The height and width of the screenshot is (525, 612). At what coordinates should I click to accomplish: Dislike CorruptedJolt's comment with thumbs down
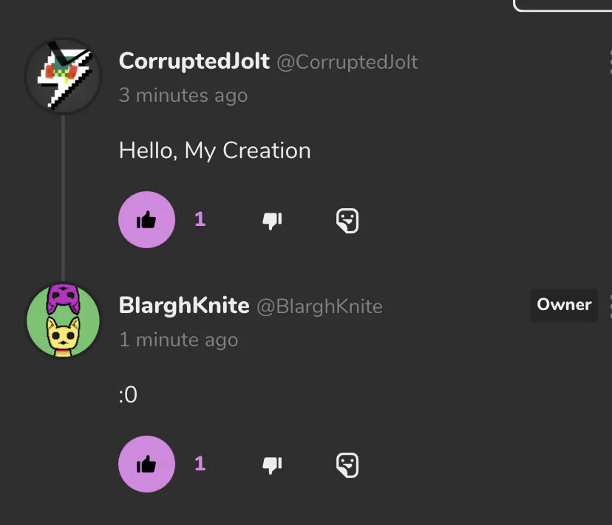click(273, 220)
